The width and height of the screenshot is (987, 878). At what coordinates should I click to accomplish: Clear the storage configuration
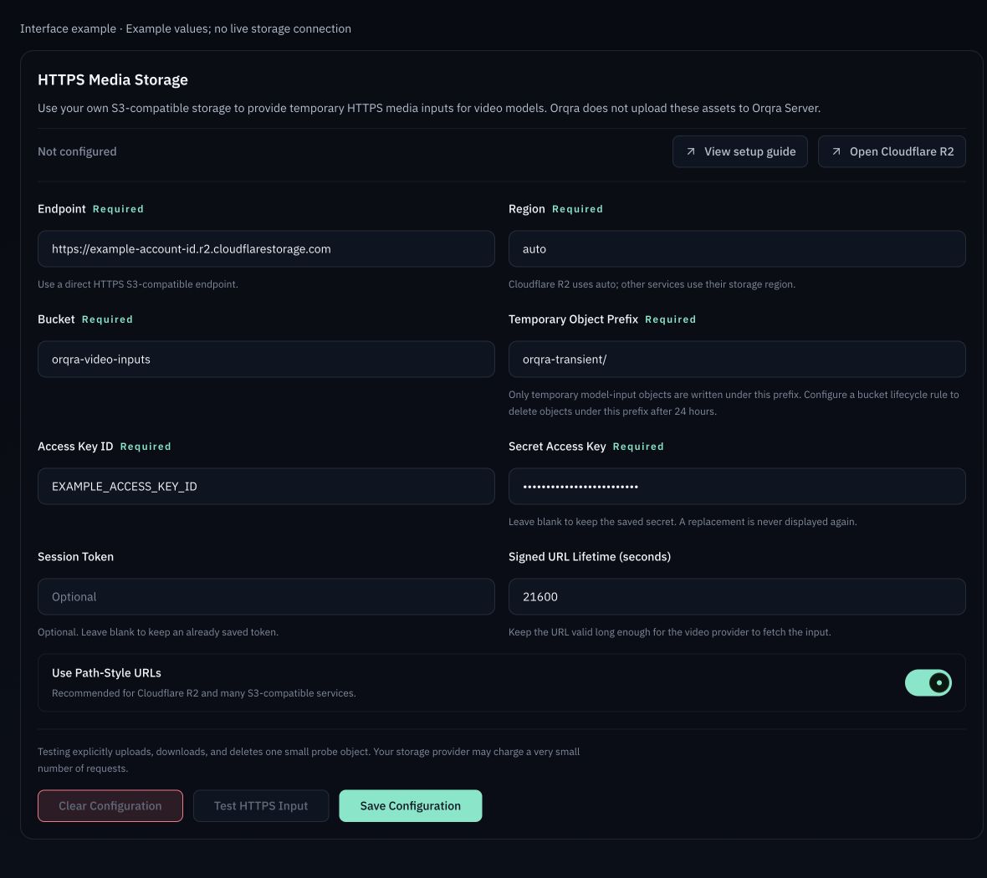pos(110,805)
